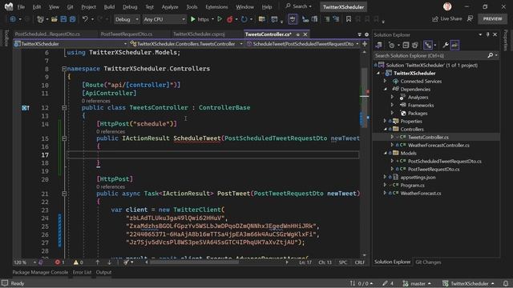Click the split editor plus icon
This screenshot has width=513, height=288.
pyautogui.click(x=365, y=44)
